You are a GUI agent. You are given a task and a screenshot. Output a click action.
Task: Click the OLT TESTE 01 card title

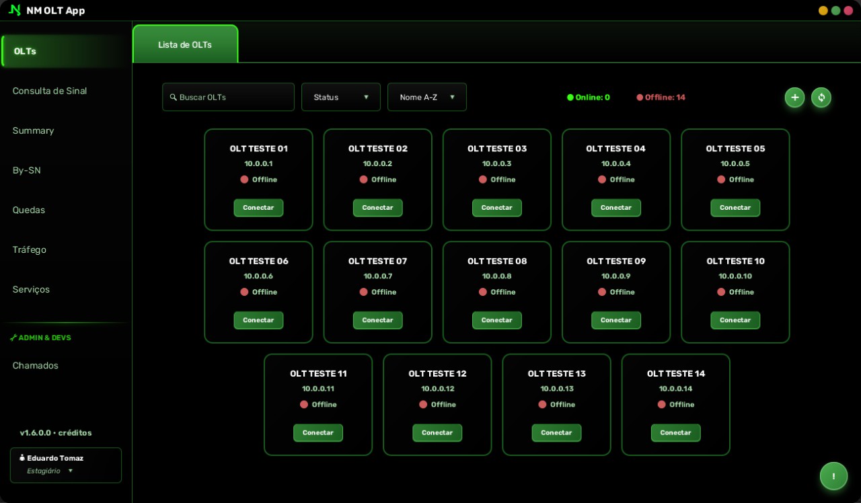click(258, 149)
